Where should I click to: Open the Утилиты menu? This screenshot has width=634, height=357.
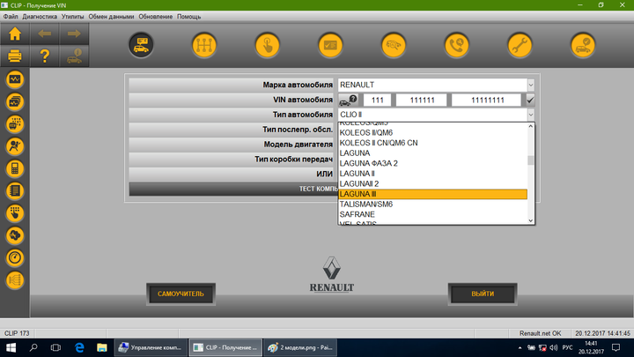72,17
